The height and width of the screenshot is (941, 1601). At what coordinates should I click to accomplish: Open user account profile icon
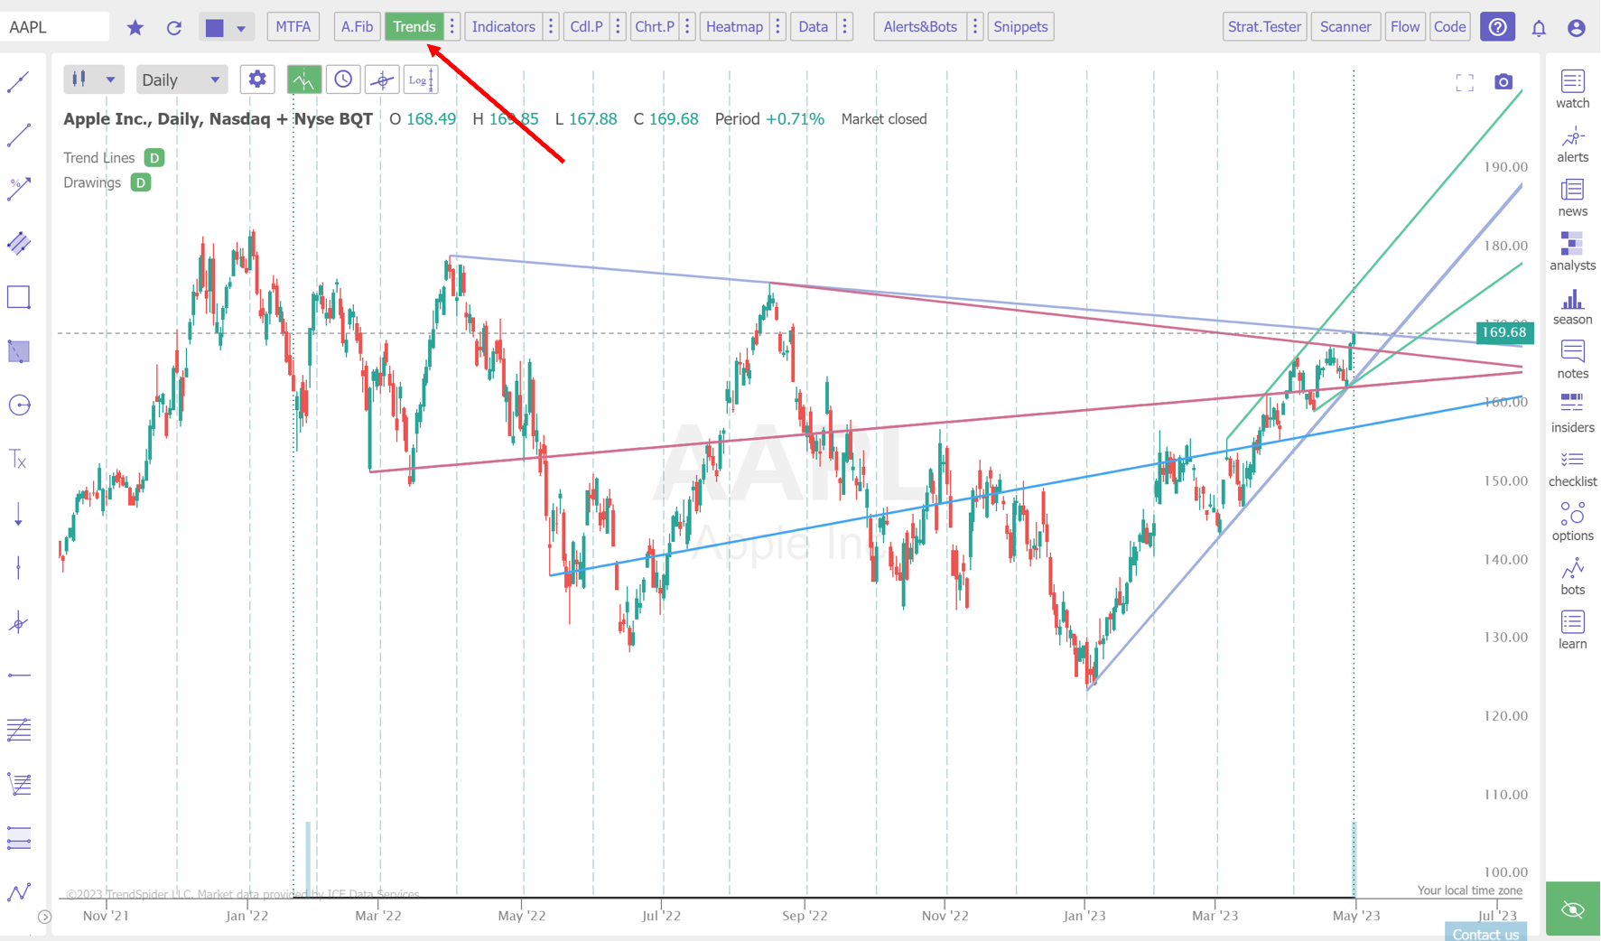[x=1577, y=28]
